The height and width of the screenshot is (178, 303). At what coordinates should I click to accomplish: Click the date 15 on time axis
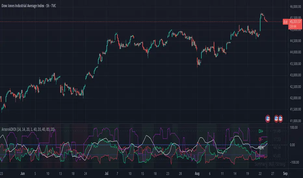pos(142,173)
